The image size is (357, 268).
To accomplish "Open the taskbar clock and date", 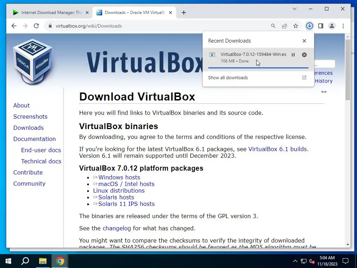I will click(327, 261).
